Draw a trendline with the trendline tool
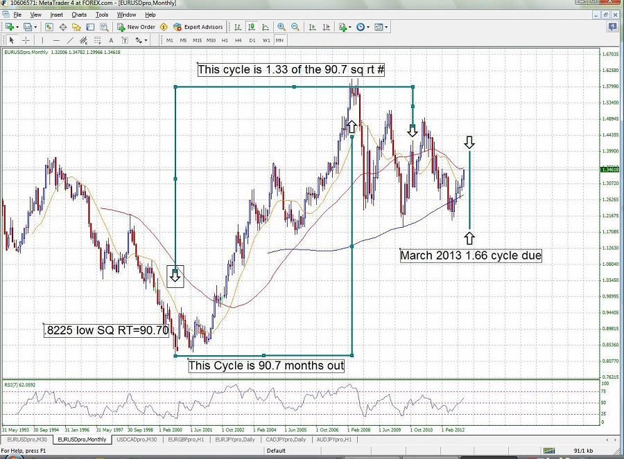The width and height of the screenshot is (624, 459). (x=70, y=40)
